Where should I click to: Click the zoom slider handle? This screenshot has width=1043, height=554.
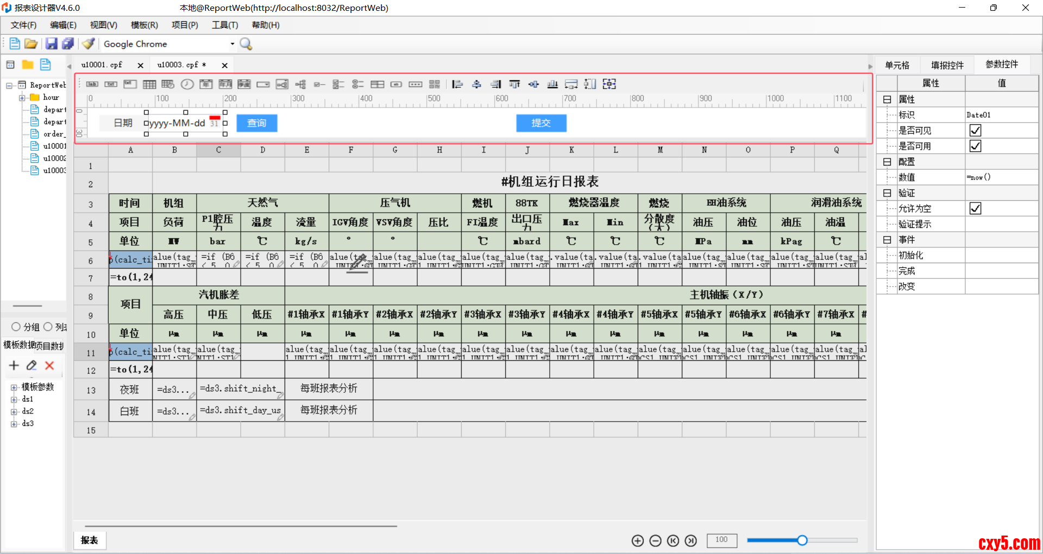click(802, 540)
